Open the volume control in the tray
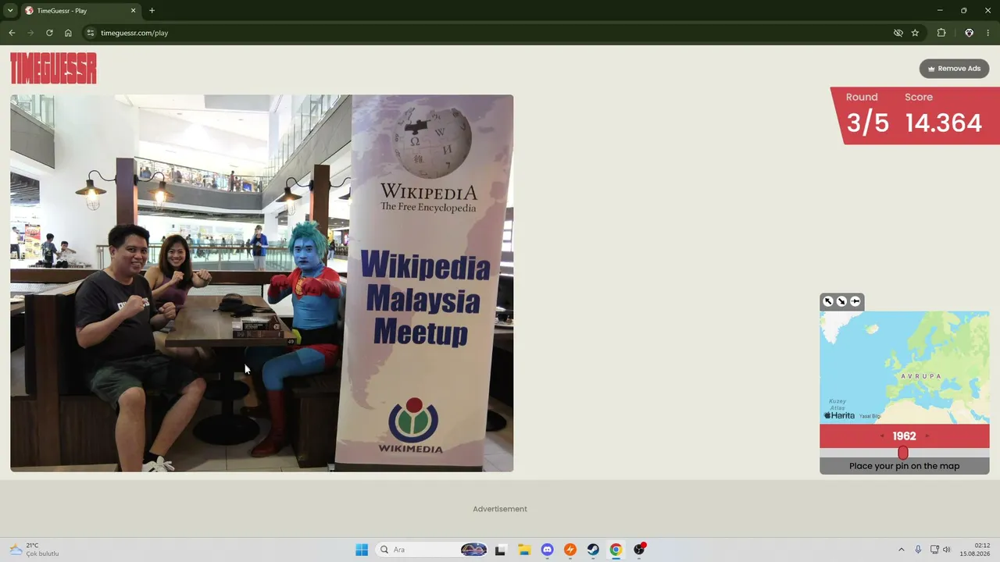The height and width of the screenshot is (562, 1000). (947, 550)
